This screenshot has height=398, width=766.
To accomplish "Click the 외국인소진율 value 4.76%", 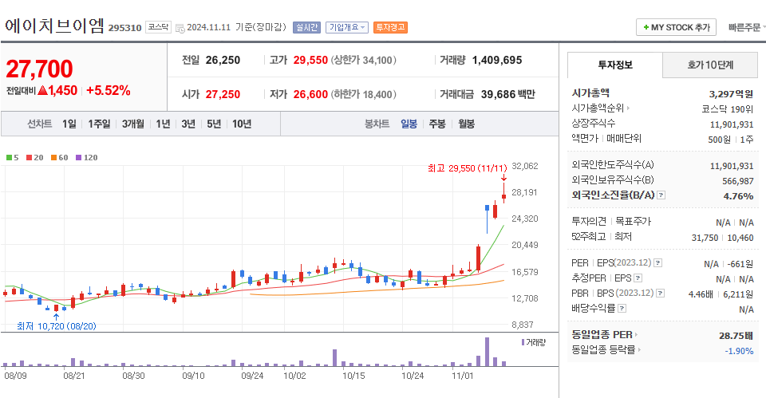I will pos(738,196).
